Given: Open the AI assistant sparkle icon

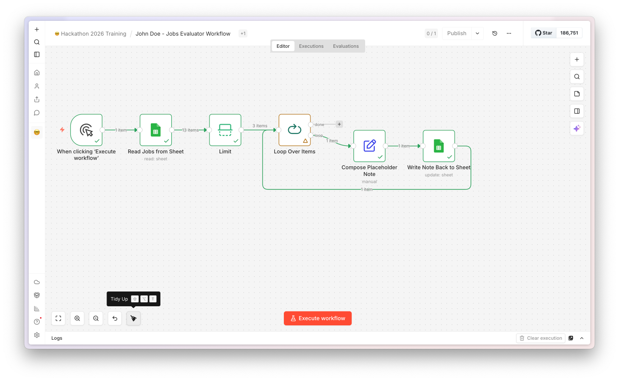Looking at the screenshot, I should tap(577, 129).
